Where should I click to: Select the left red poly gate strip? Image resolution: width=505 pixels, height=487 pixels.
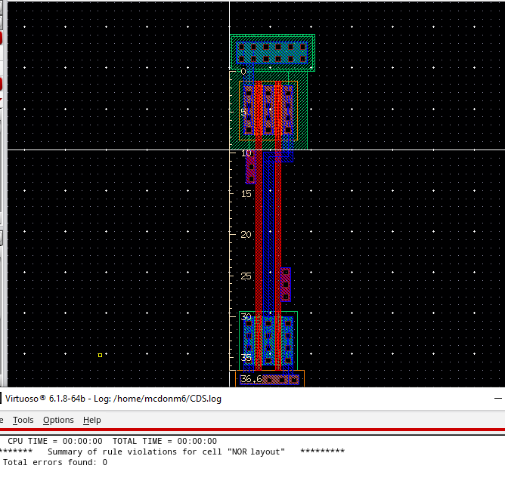[x=258, y=227]
